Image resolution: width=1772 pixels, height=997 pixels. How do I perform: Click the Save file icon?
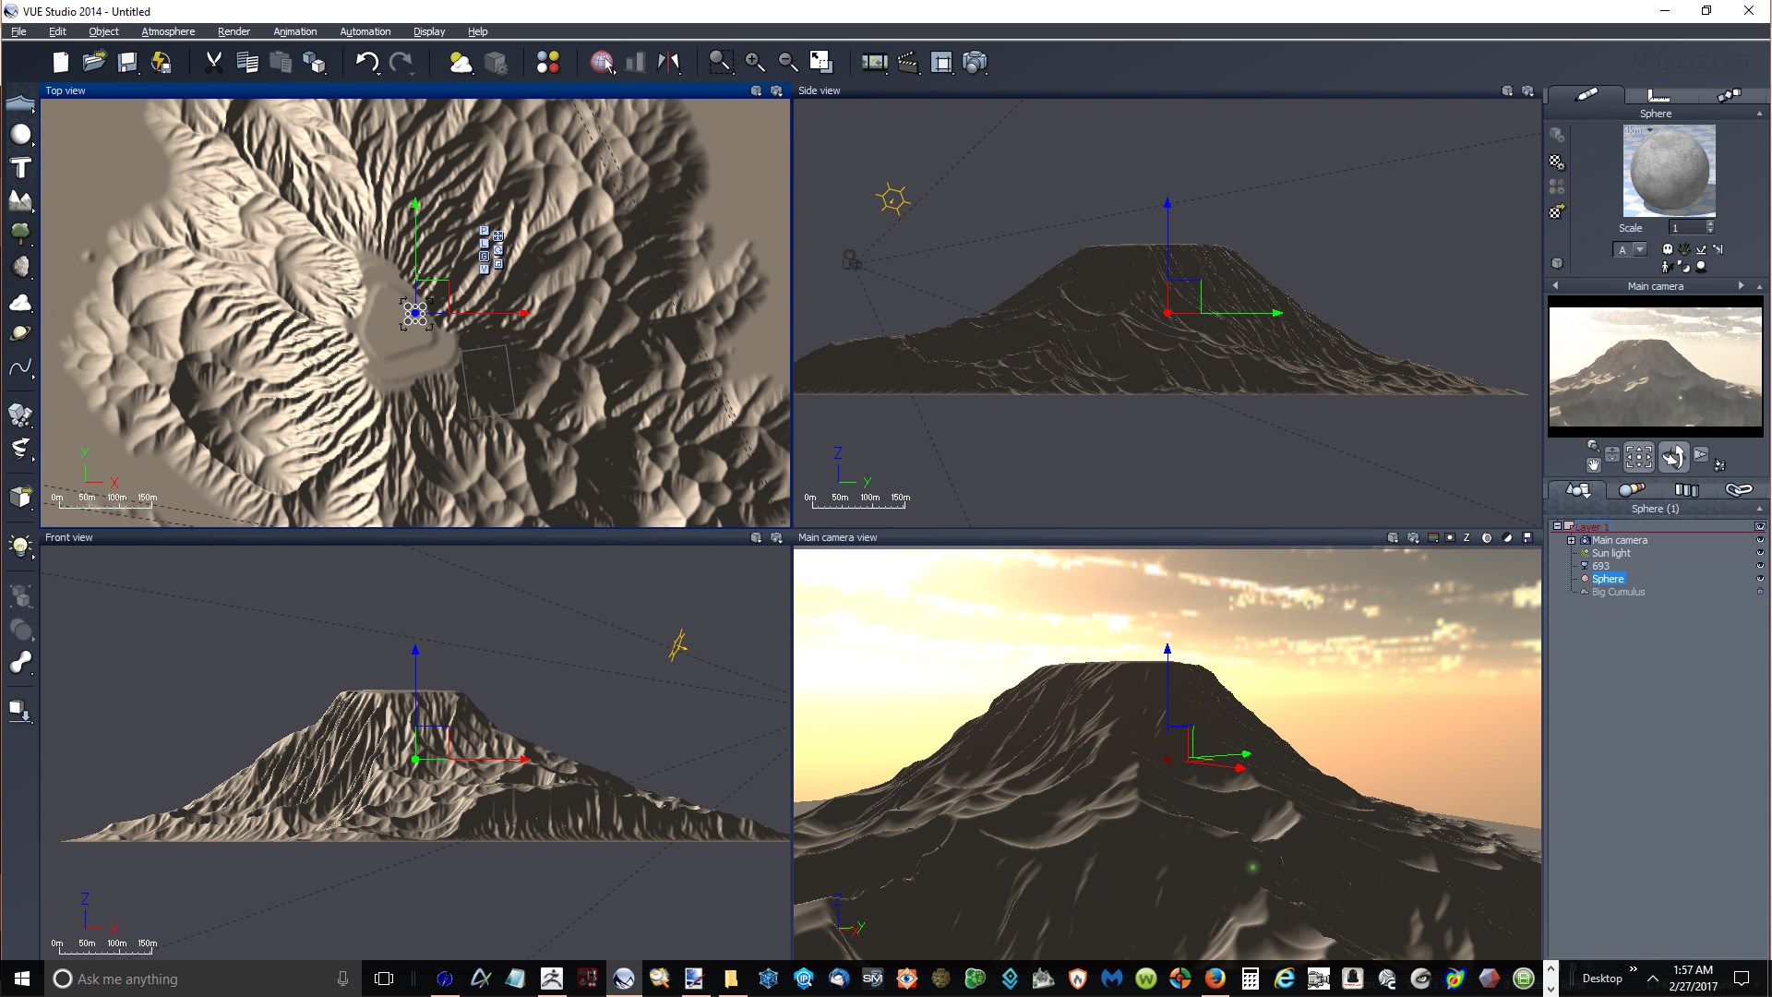coord(127,62)
